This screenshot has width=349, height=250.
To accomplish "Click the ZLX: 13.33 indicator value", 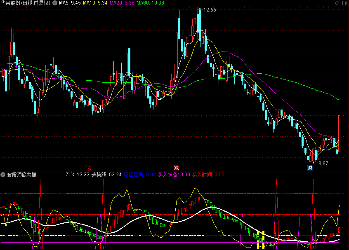I will tap(77, 175).
